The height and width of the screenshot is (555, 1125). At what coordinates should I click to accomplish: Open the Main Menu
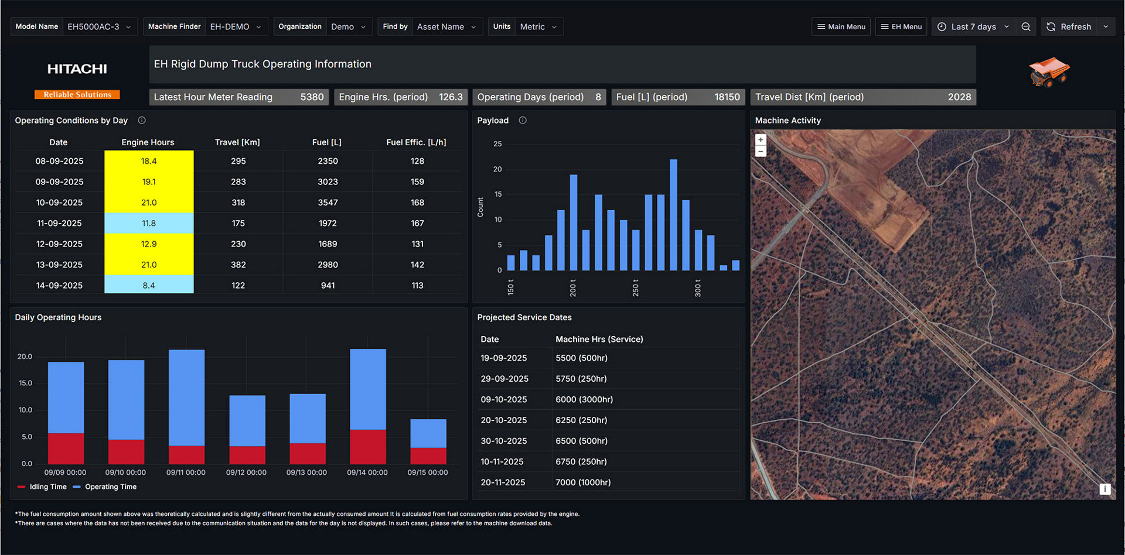click(841, 26)
